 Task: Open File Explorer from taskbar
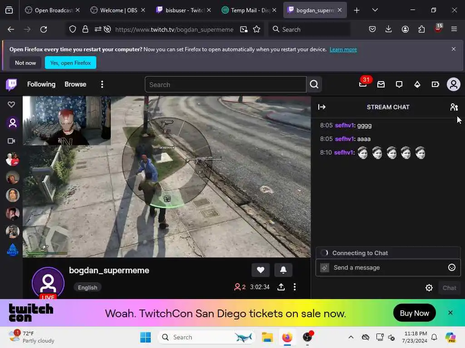(267, 337)
